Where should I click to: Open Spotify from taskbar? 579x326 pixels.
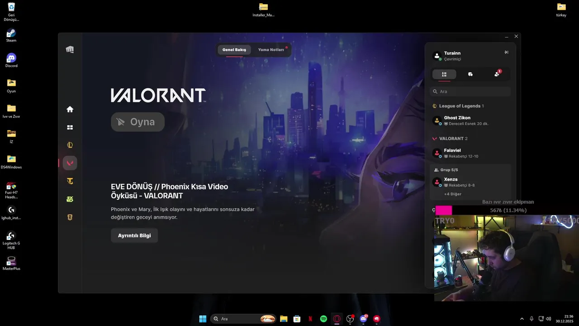click(x=323, y=319)
